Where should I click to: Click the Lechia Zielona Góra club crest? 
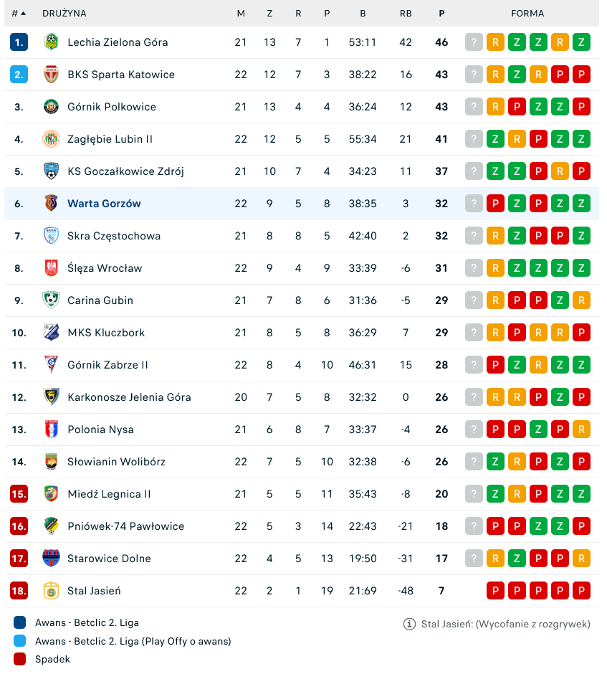[51, 42]
